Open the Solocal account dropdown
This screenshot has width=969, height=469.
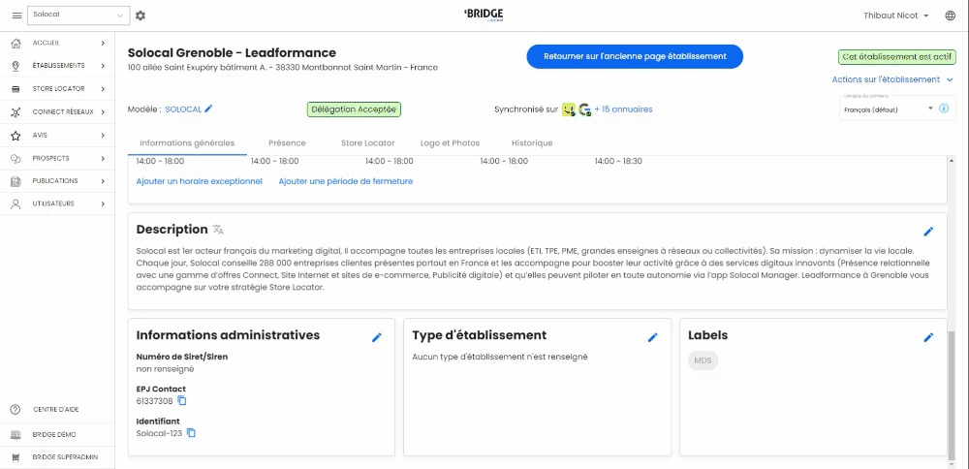coord(78,16)
